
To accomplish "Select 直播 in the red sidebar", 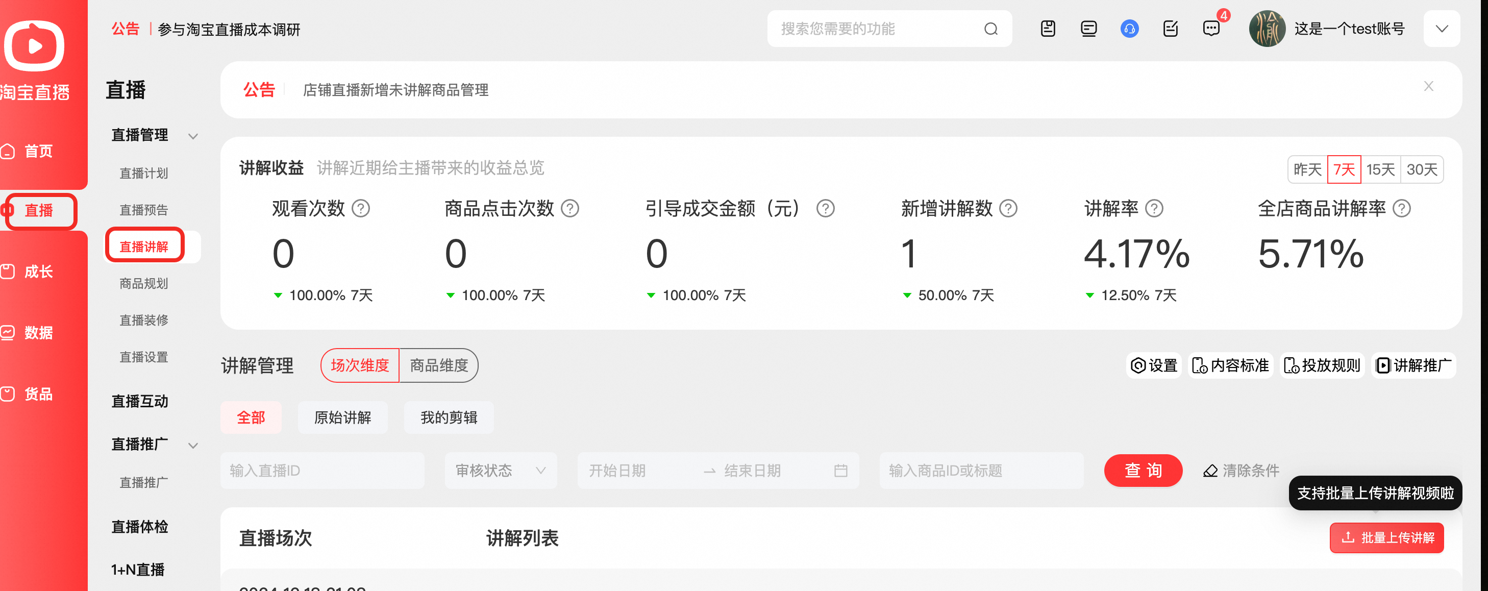I will (39, 211).
